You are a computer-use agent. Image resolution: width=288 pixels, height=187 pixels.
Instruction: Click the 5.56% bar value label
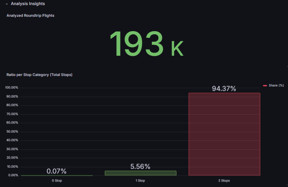coord(140,166)
